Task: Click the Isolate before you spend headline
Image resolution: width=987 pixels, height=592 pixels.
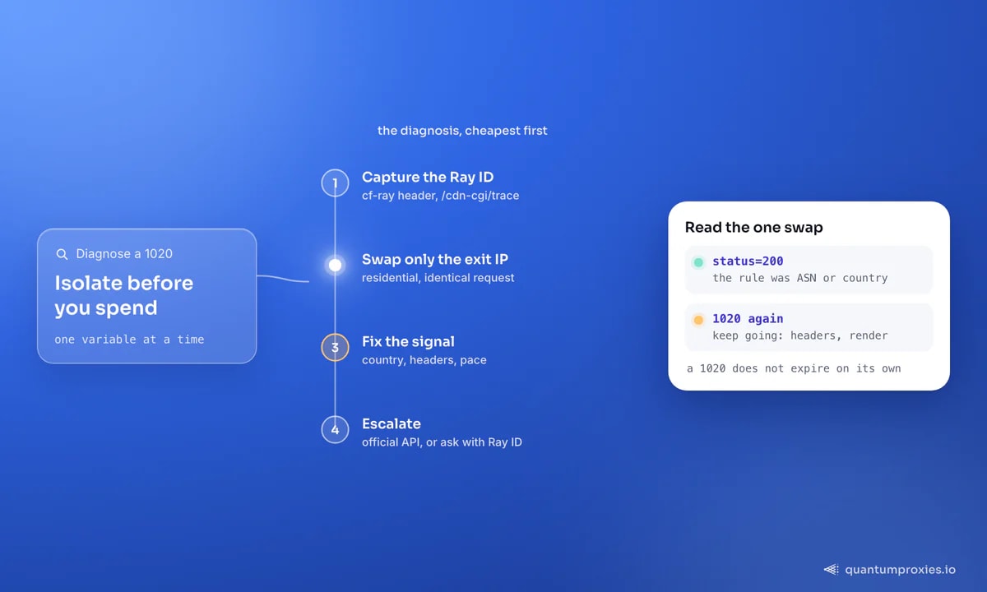Action: (124, 295)
